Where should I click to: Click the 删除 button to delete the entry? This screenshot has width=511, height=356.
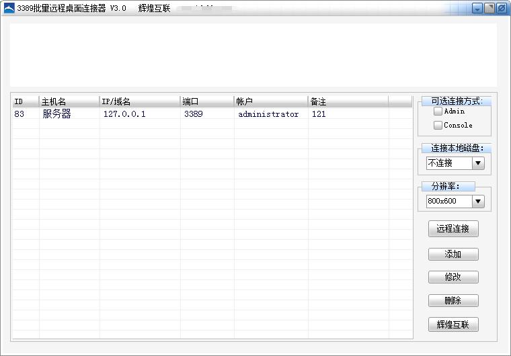[453, 301]
